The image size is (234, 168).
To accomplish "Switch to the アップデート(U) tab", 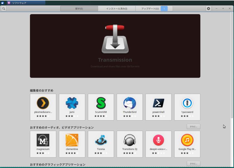I will (154, 9).
